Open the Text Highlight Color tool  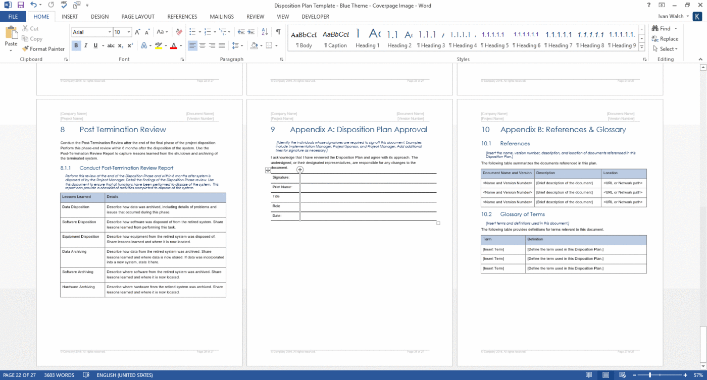[158, 46]
